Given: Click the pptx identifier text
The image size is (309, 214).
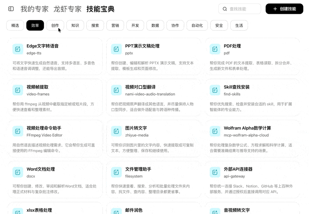Looking at the screenshot, I should click(x=129, y=53).
